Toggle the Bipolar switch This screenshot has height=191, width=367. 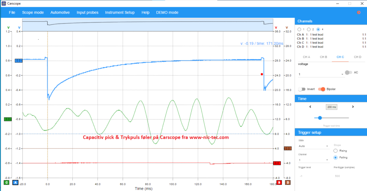coord(321,89)
